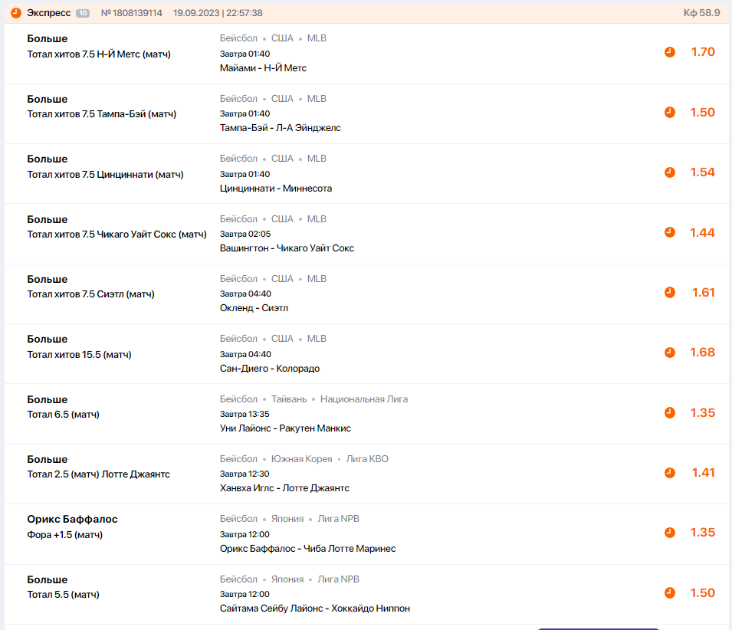Click the start time Завтра 02:05
The image size is (732, 630).
245,235
